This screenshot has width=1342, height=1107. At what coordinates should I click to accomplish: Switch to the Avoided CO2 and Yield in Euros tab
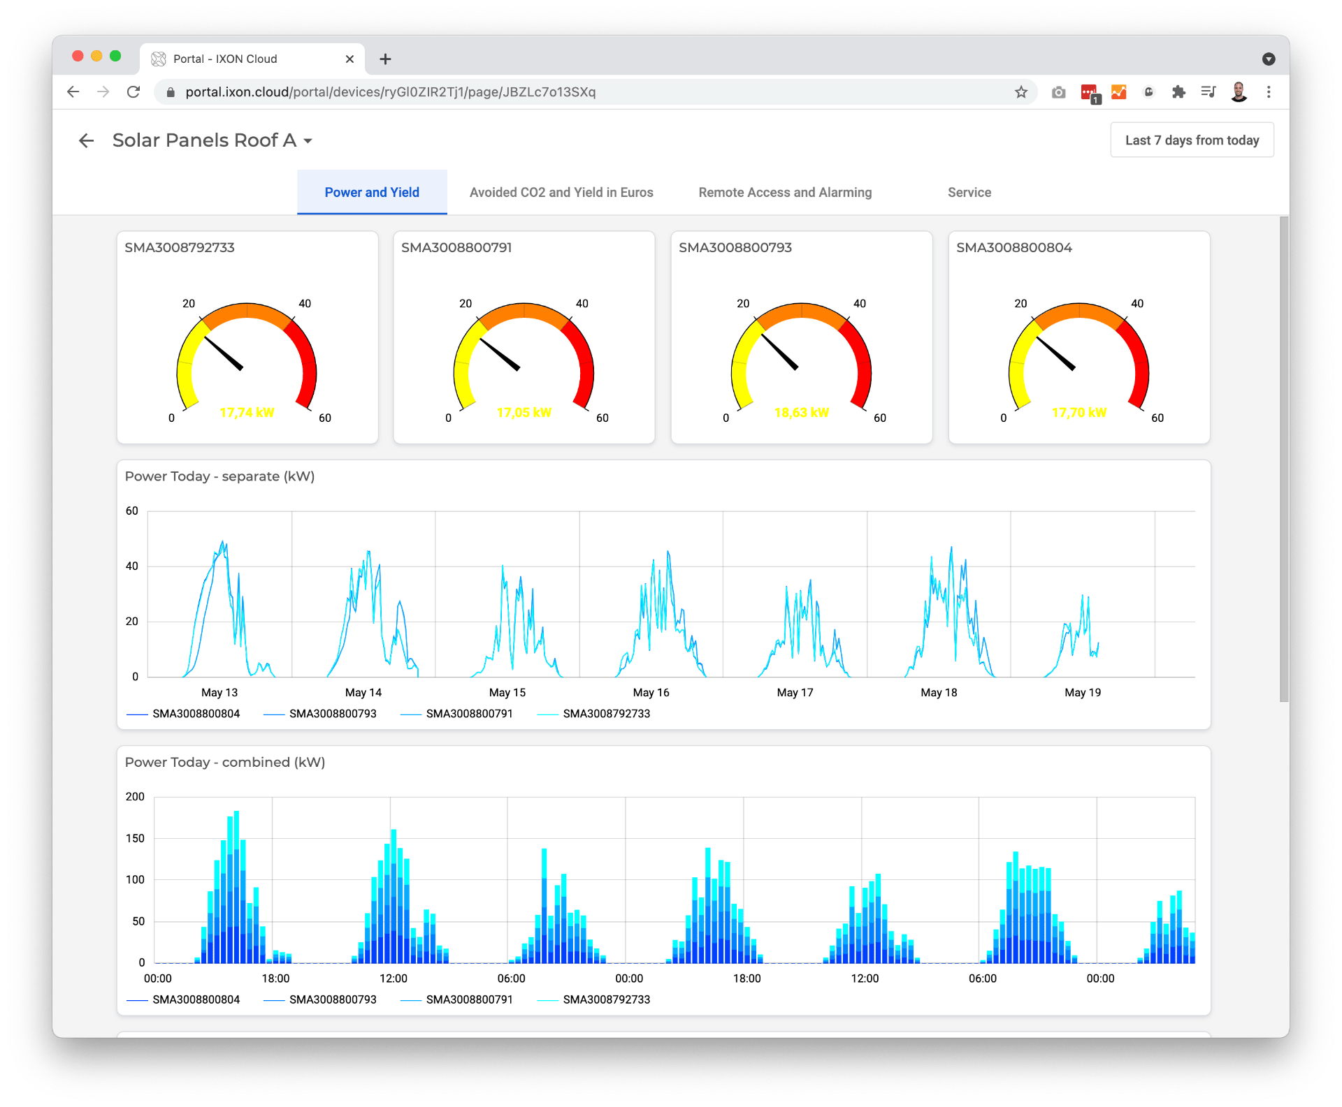[x=561, y=192]
